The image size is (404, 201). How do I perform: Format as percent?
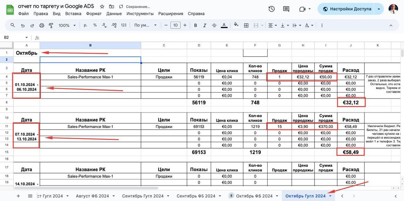[95, 25]
